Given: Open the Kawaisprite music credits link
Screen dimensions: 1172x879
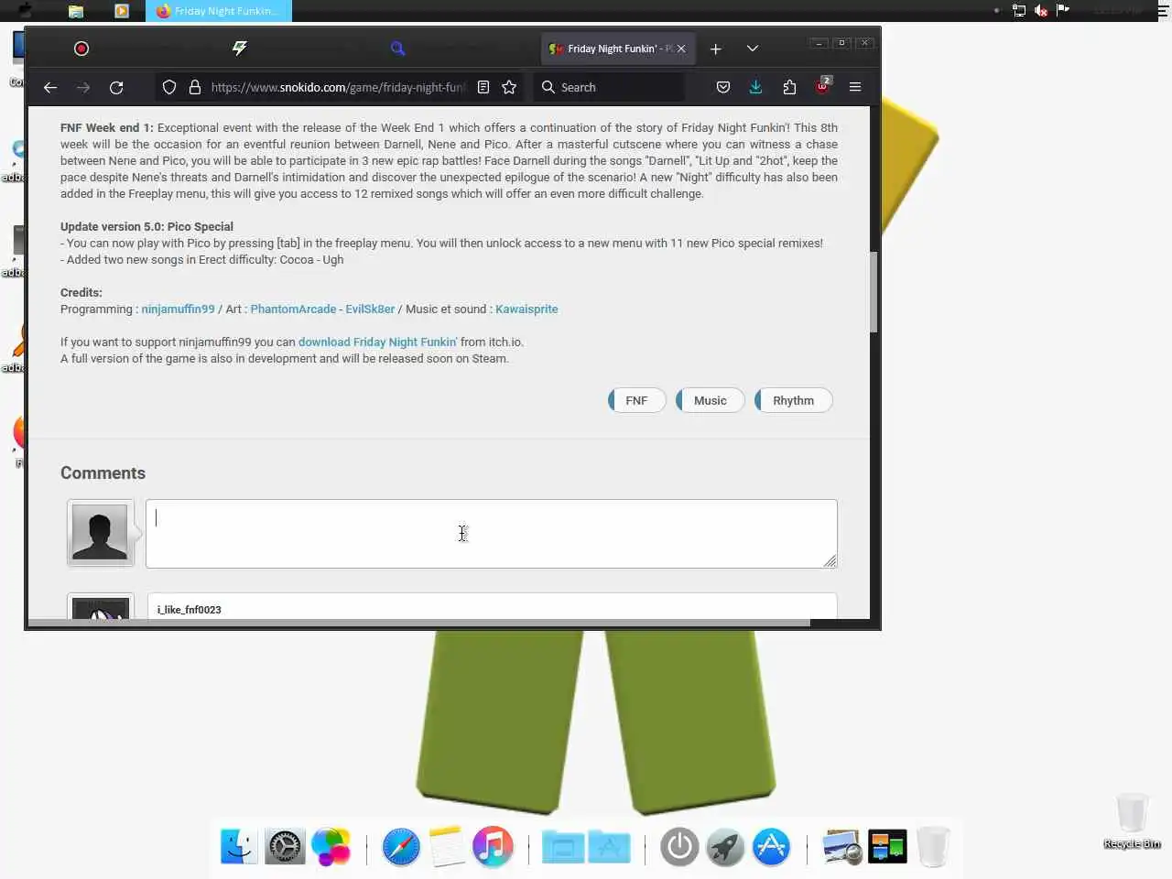Looking at the screenshot, I should tap(526, 309).
